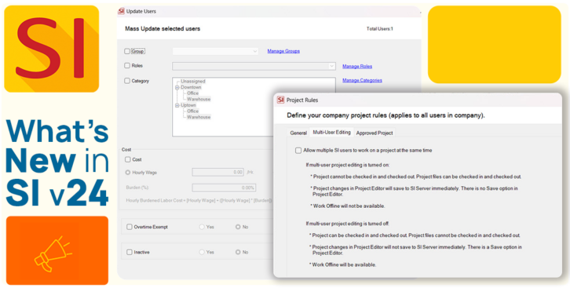
Task: Open the Manage Categories link
Action: (x=362, y=80)
